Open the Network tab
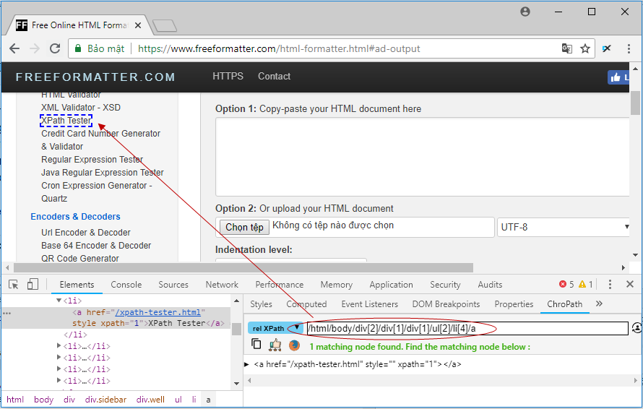 (x=222, y=284)
